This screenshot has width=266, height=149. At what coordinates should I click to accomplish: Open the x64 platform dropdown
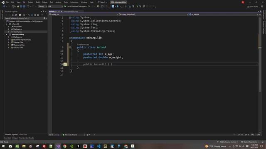[55, 7]
